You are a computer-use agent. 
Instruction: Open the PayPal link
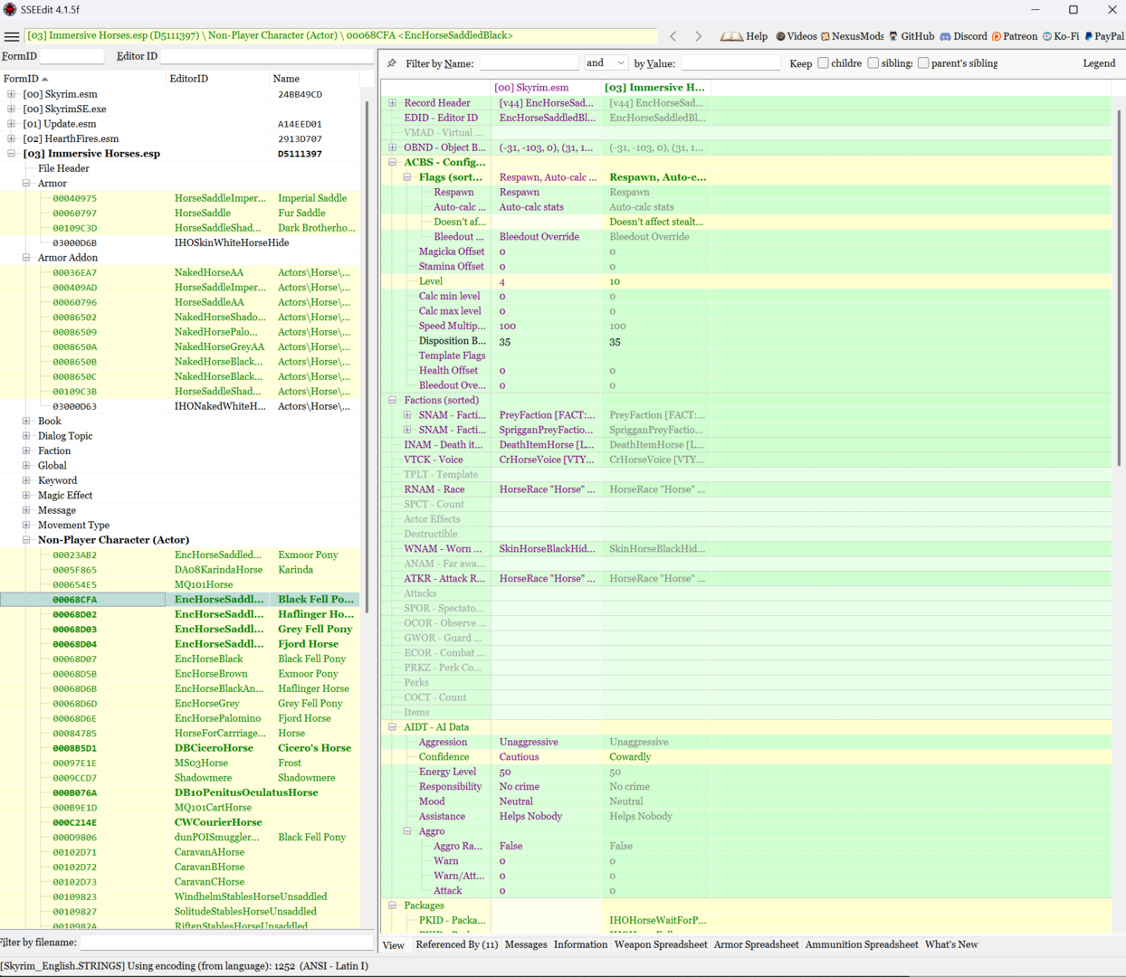pyautogui.click(x=1104, y=36)
